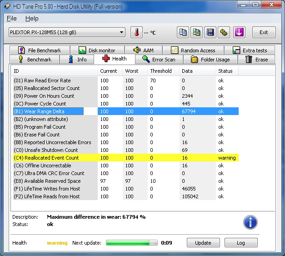285x256 pixels.
Task: Select the Unsafe Shutdown Count row
Action: 126,150
